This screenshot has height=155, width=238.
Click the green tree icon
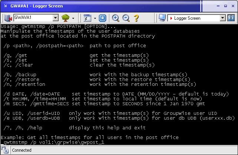click(65, 18)
